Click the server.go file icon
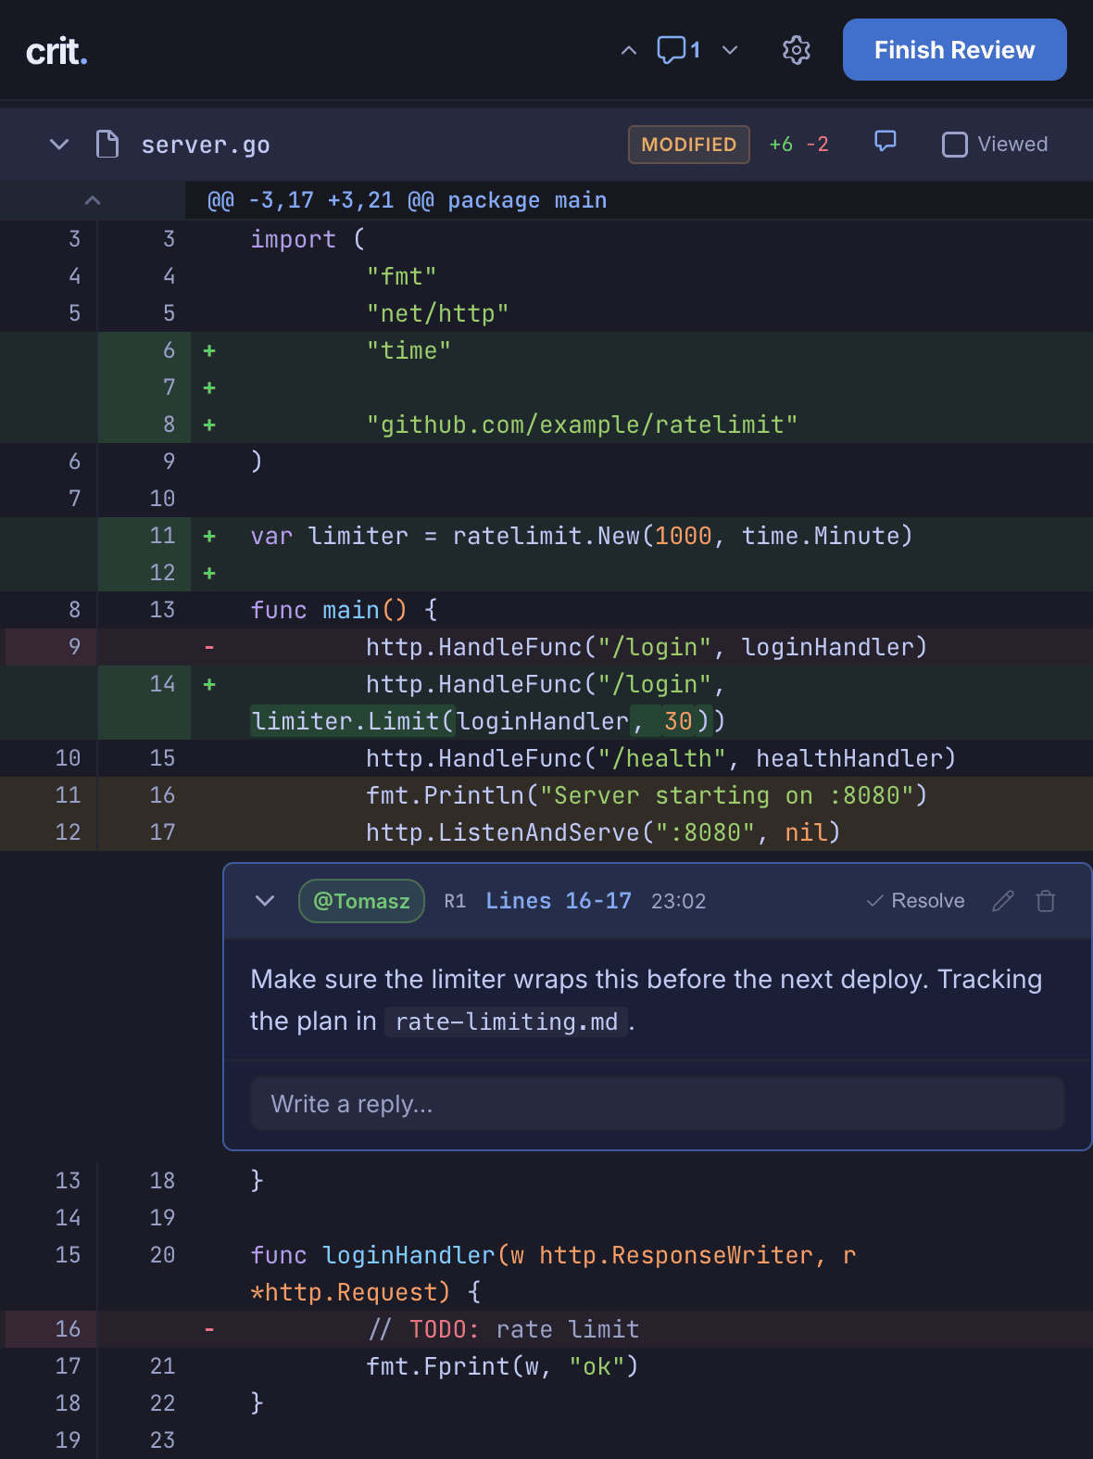The height and width of the screenshot is (1459, 1093). (x=107, y=145)
